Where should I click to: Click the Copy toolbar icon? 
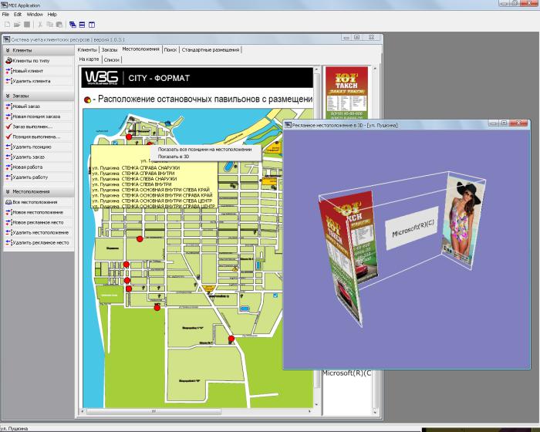(x=49, y=25)
